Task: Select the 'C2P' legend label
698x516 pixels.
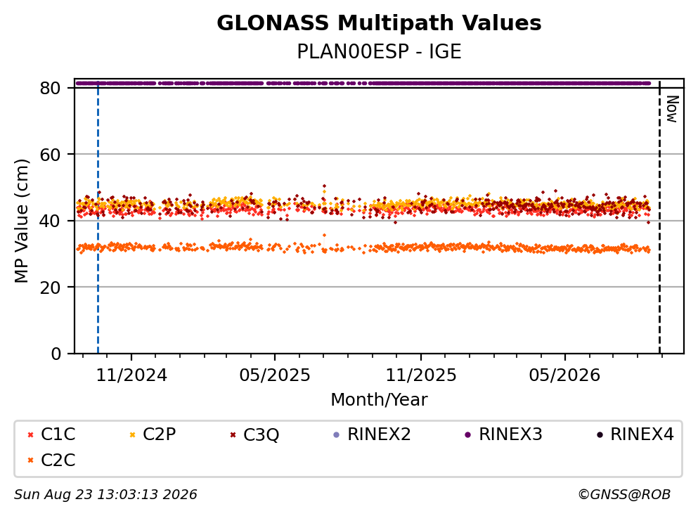Action: 160,434
